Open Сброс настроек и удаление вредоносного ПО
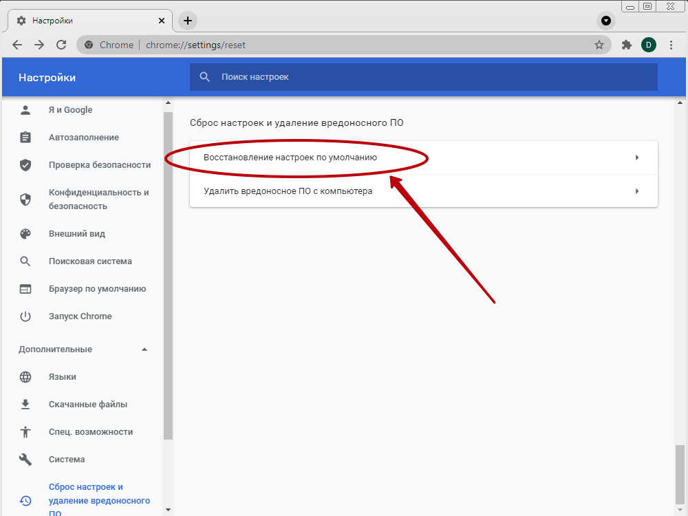The image size is (688, 516). (x=99, y=500)
